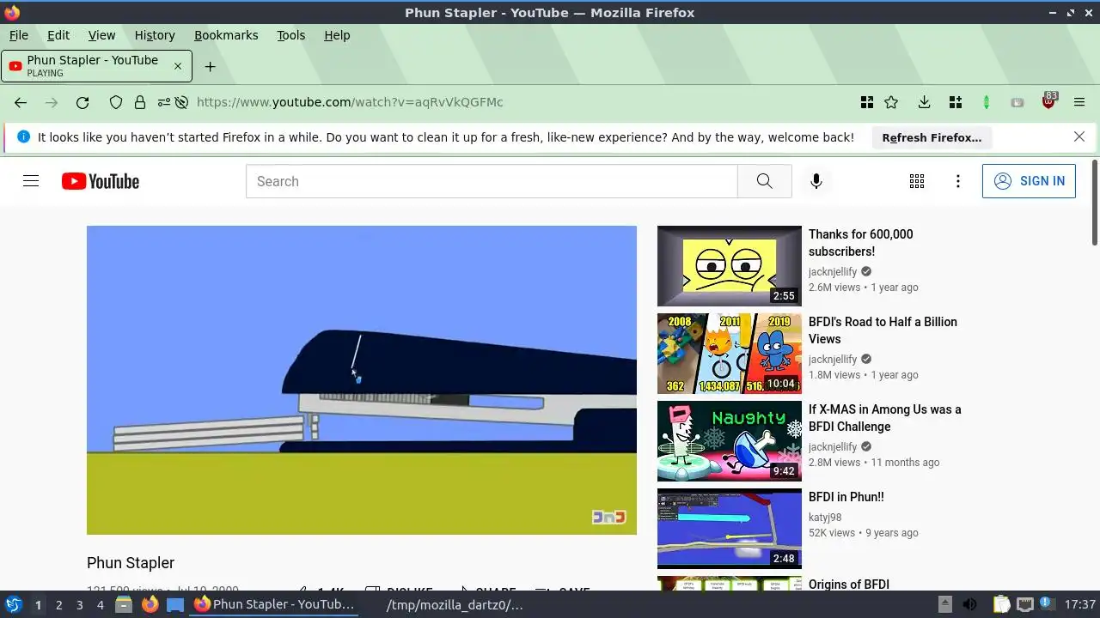Open the tracking protection shield
1100x618 pixels.
coord(116,102)
